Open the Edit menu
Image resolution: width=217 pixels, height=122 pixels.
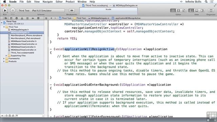click(29, 2)
